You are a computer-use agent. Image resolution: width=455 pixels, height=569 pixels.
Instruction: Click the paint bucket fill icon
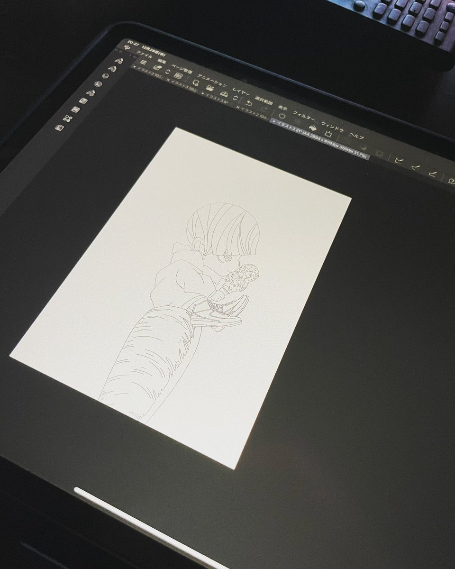pos(313,127)
